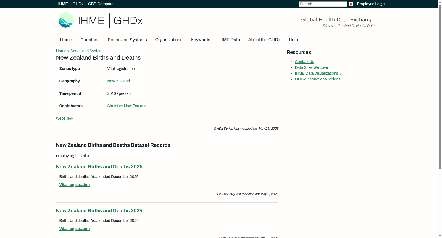Click the 'Global Health Data Exchange' tagline text

[338, 20]
